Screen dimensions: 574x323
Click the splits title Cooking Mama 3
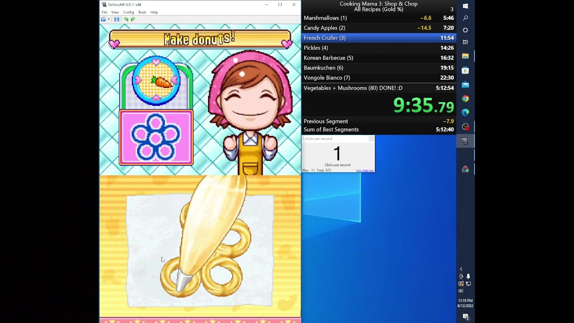(x=378, y=4)
